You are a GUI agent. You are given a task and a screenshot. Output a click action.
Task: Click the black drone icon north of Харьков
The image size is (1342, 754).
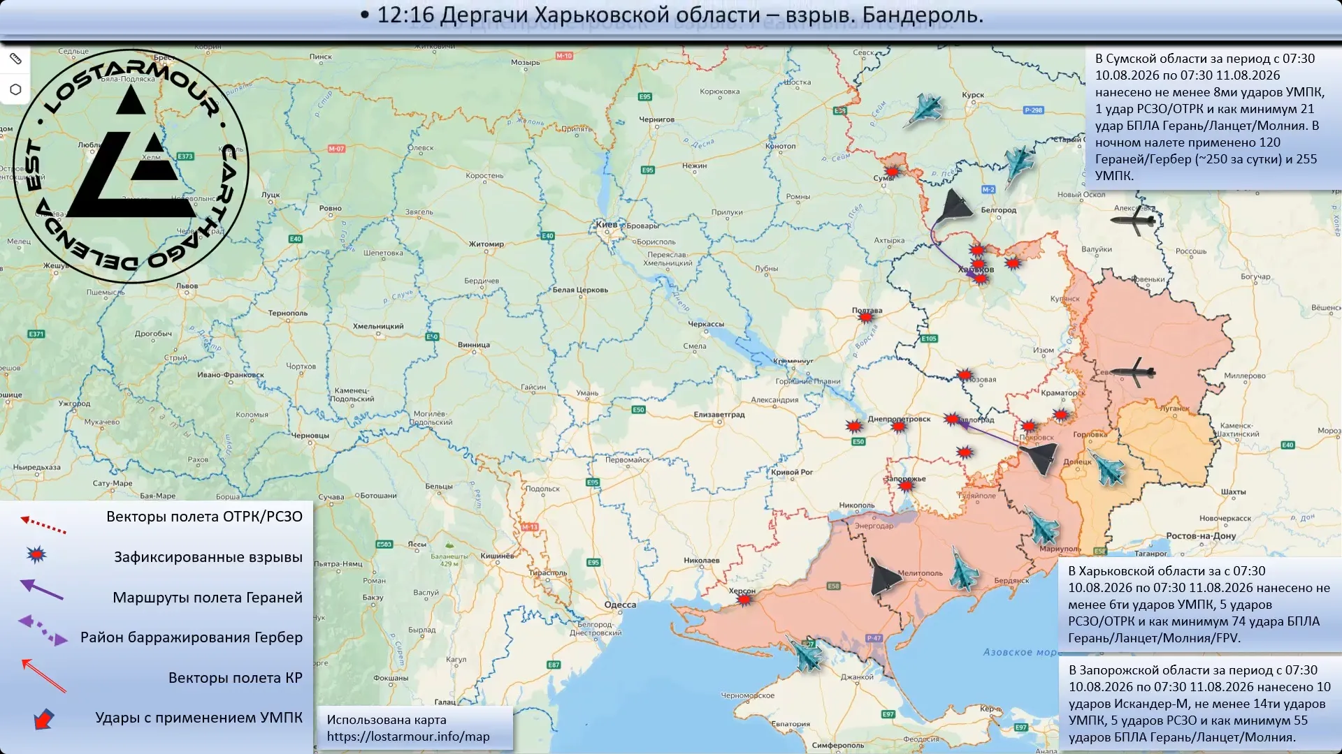pyautogui.click(x=953, y=207)
